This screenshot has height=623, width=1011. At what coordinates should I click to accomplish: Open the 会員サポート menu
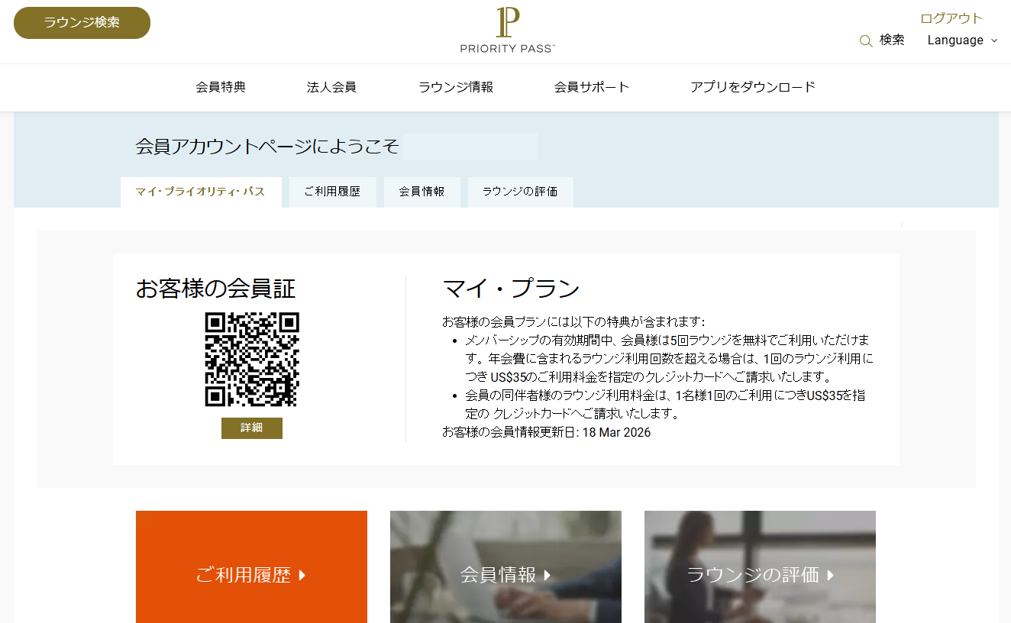[x=592, y=87]
